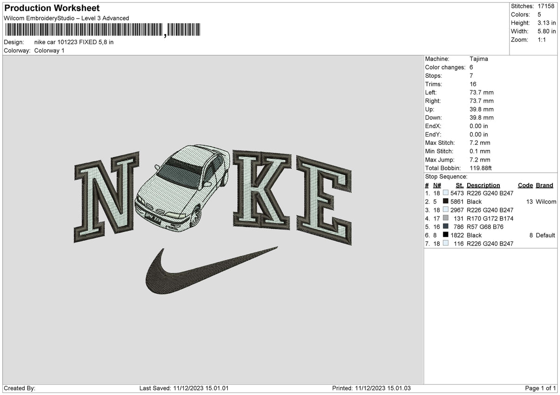The width and height of the screenshot is (560, 395).
Task: Click the gray swatch in stop 4 row
Action: (446, 218)
